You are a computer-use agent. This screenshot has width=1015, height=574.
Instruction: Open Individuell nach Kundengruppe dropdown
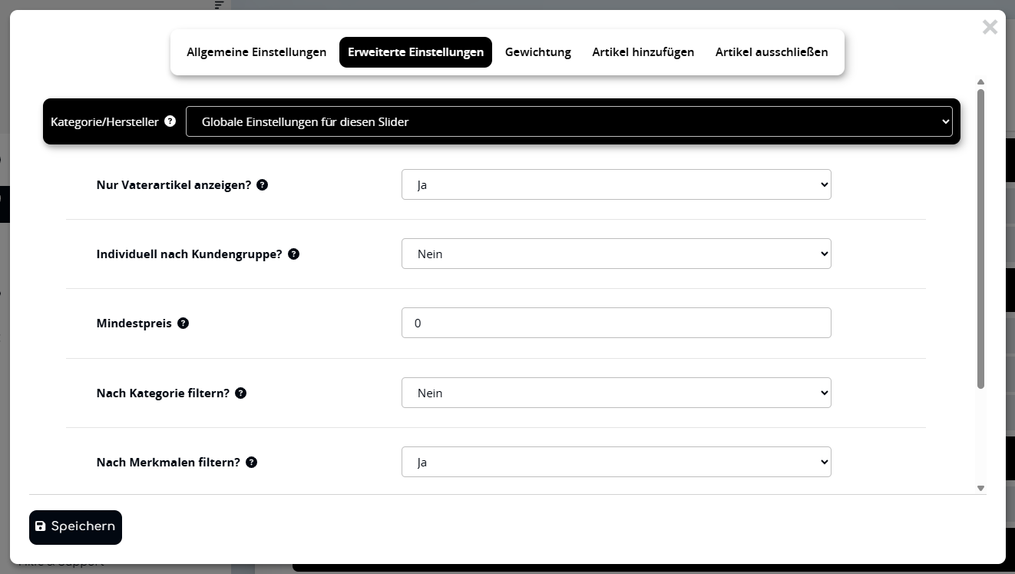tap(616, 254)
